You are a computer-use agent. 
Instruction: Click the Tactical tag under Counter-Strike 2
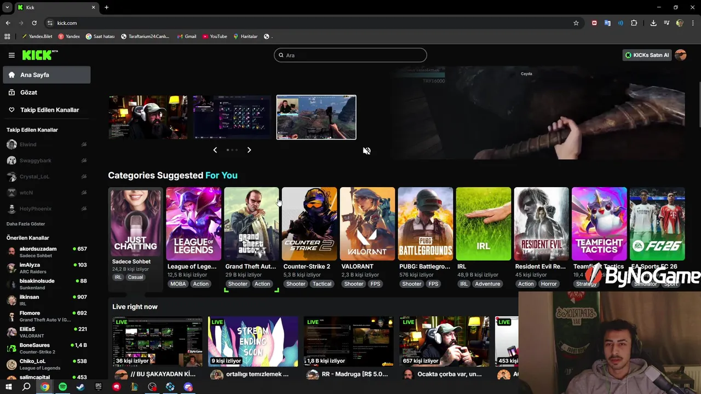pyautogui.click(x=322, y=284)
